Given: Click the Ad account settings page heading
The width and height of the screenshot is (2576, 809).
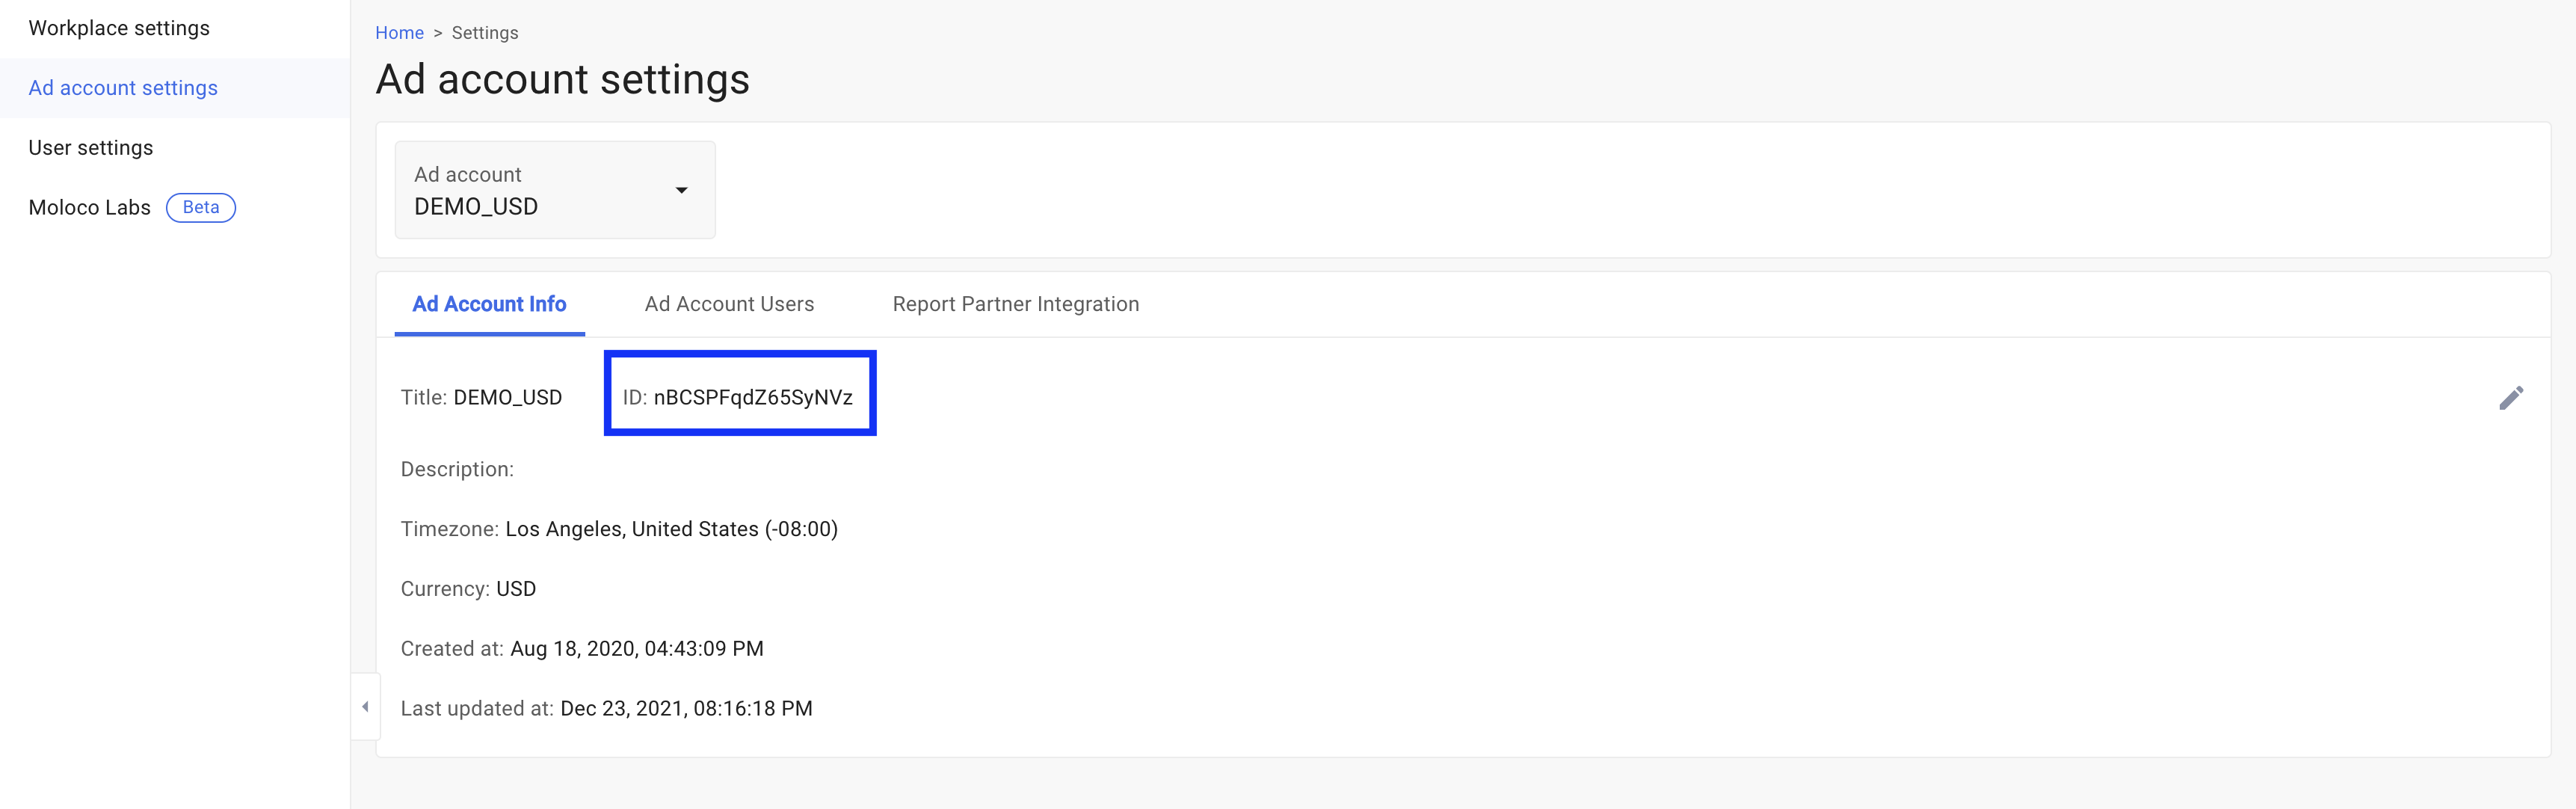Looking at the screenshot, I should tap(562, 79).
